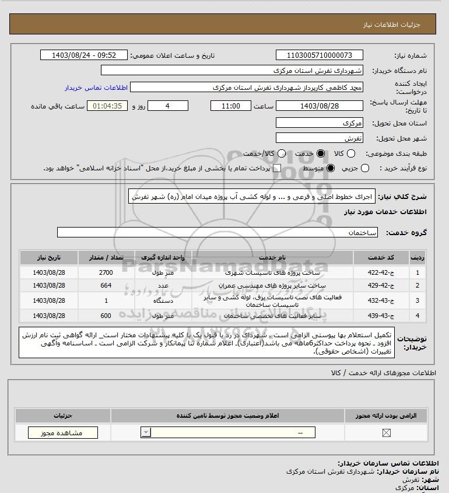The image size is (449, 493).
Task: Click the تعداد / مقدار column header
Action: point(106,257)
